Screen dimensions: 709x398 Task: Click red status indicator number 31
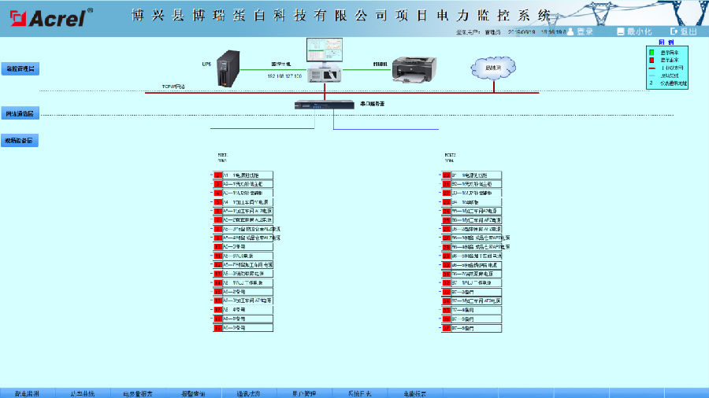[x=447, y=274]
